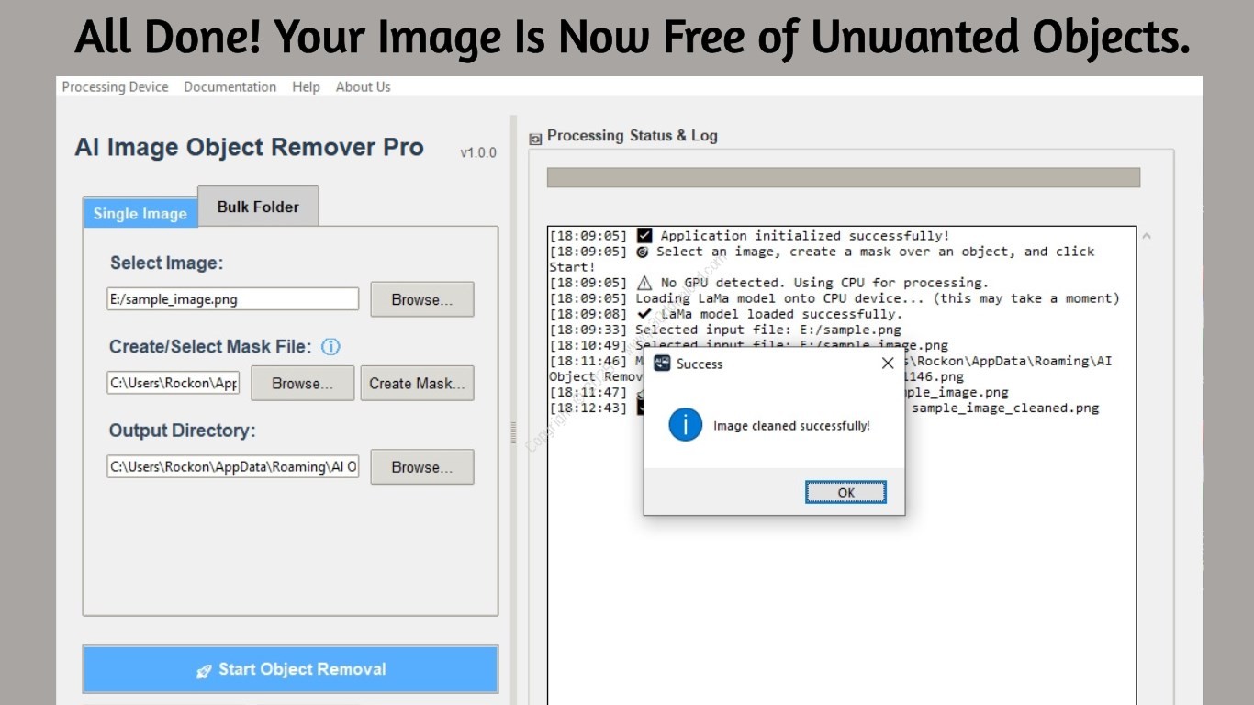Select the Single Image tab

tap(140, 213)
